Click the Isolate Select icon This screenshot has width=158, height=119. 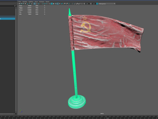click(74, 4)
